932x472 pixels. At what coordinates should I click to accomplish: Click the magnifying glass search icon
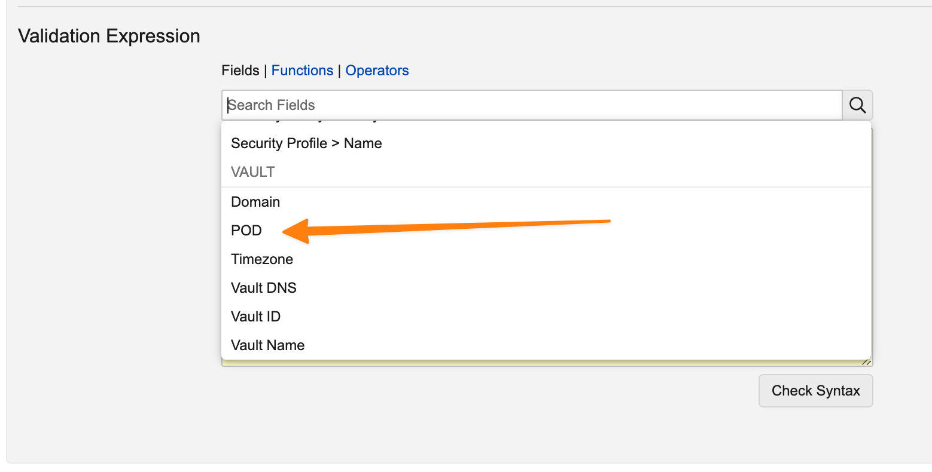click(857, 105)
